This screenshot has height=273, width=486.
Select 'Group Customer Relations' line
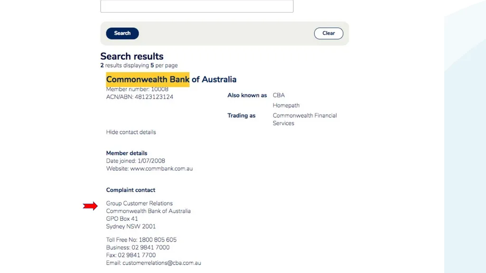click(x=139, y=203)
